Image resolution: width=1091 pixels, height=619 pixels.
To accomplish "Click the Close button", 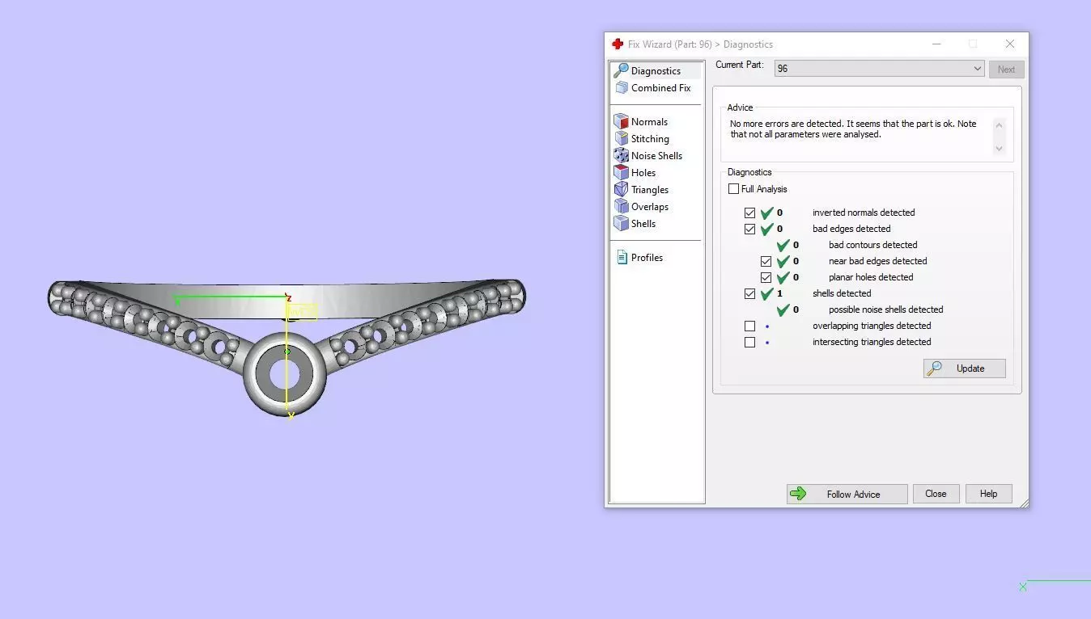I will pos(936,494).
